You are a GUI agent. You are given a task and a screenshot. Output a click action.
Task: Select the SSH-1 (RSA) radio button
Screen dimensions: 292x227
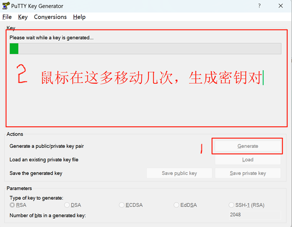click(x=232, y=205)
